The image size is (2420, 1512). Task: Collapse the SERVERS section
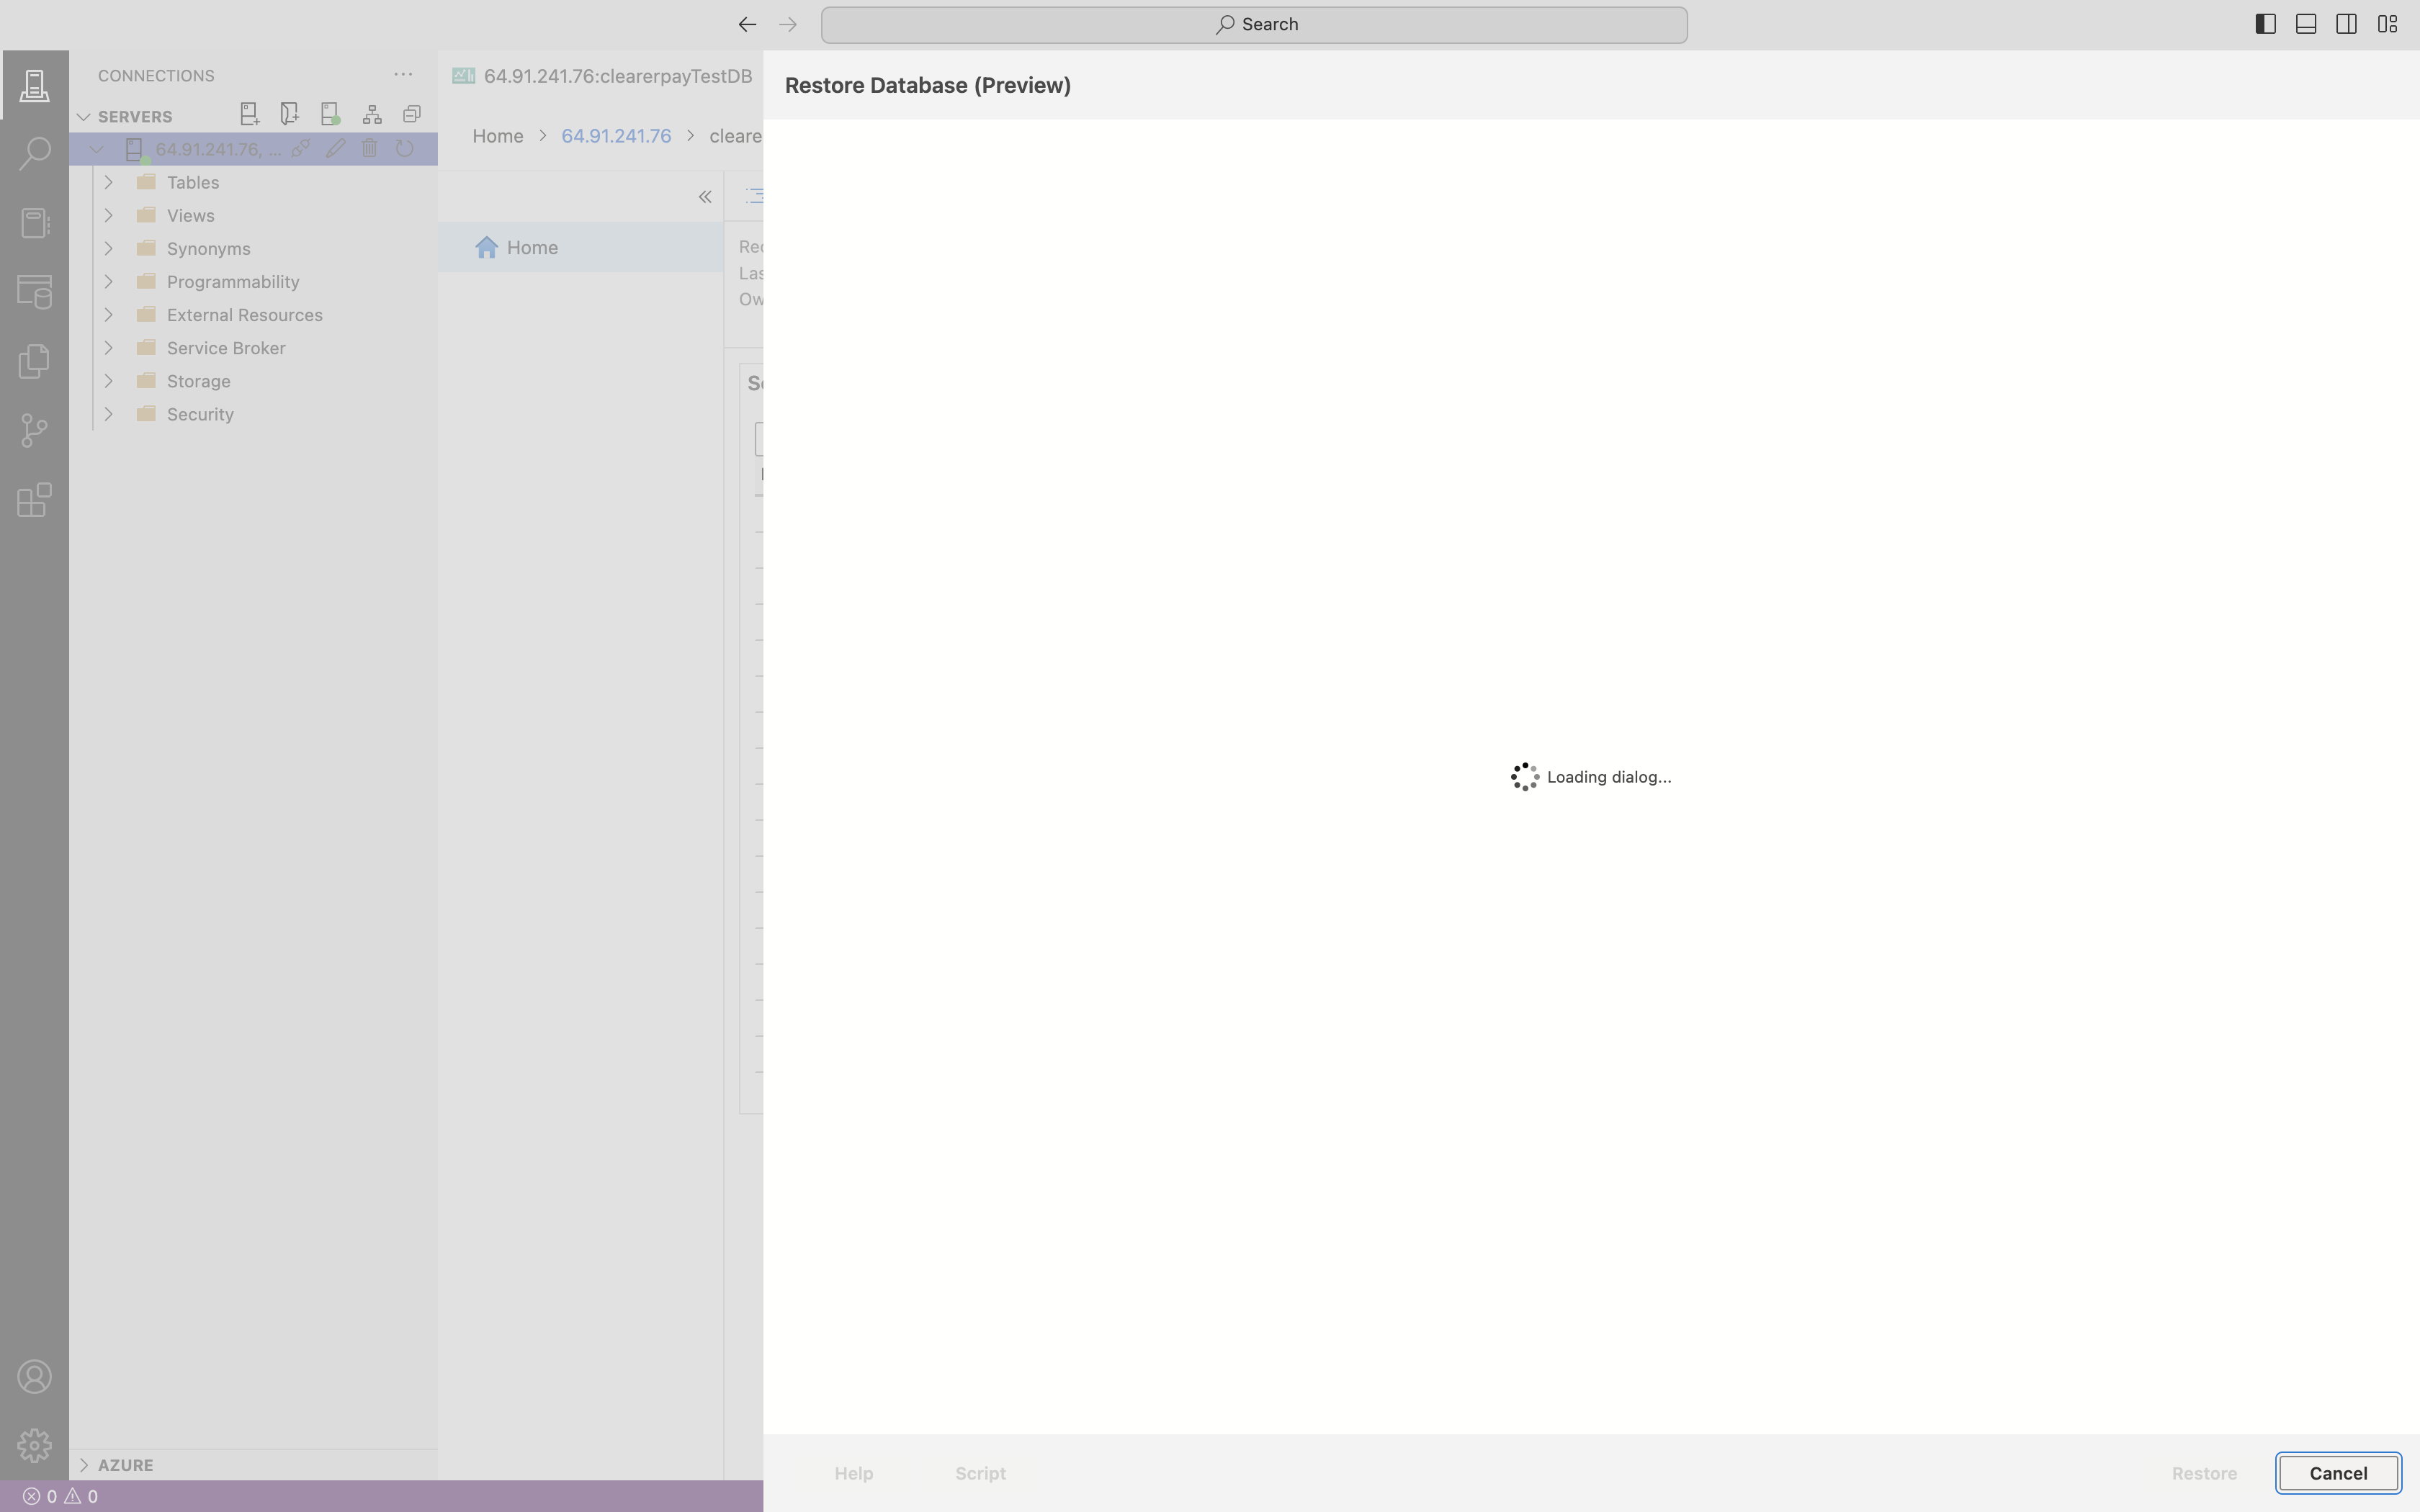click(84, 116)
